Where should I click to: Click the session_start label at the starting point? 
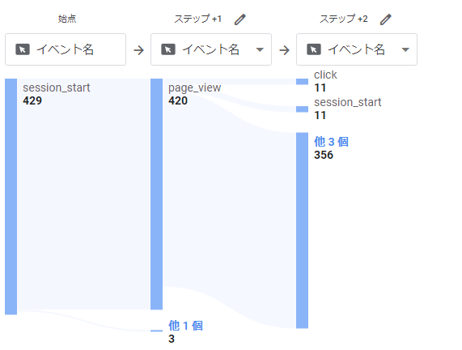(x=57, y=87)
